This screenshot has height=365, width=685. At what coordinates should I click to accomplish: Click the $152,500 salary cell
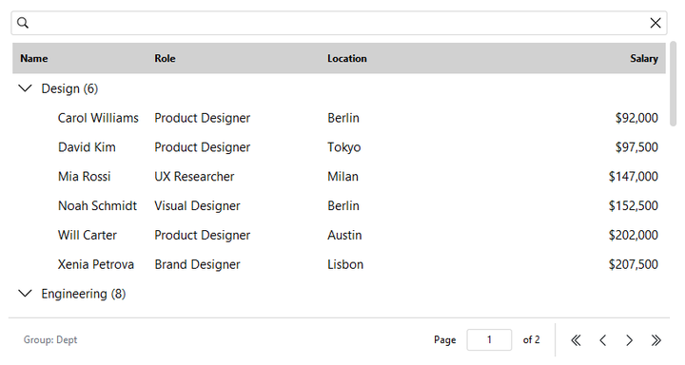633,205
